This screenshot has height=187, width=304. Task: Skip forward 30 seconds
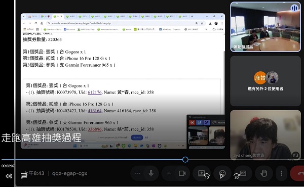[x=237, y=176]
